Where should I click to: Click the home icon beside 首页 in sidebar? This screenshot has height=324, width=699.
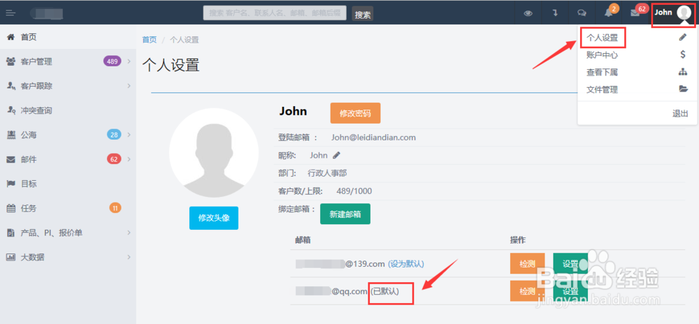[10, 37]
